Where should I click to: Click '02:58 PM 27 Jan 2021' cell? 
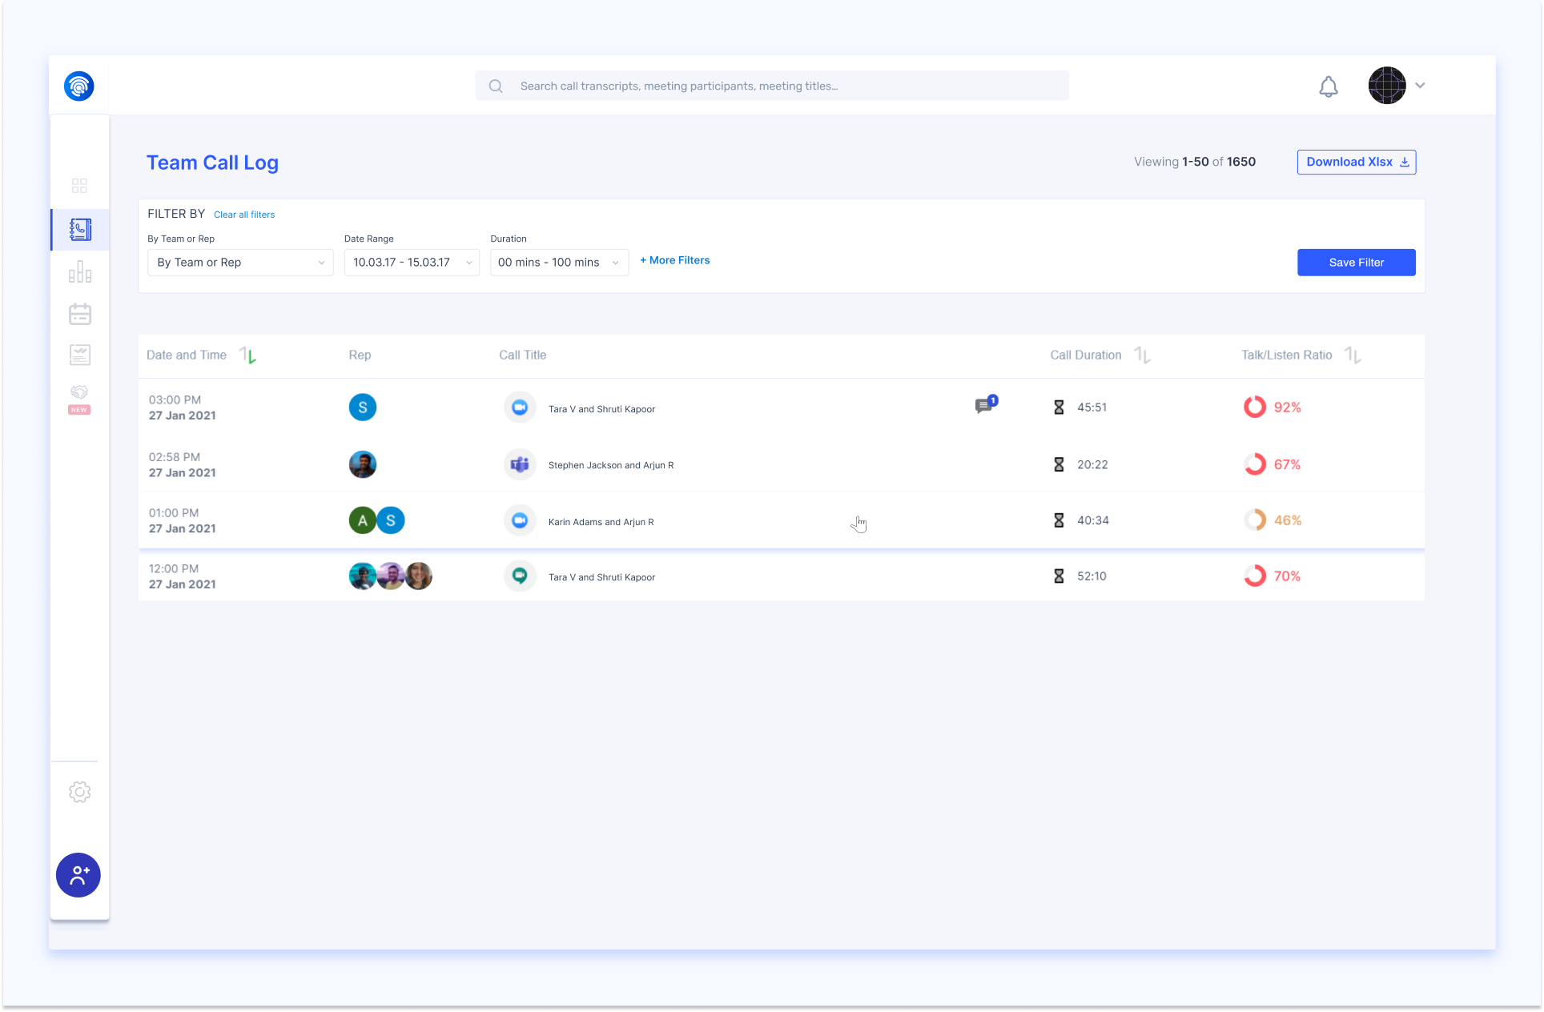(x=183, y=465)
